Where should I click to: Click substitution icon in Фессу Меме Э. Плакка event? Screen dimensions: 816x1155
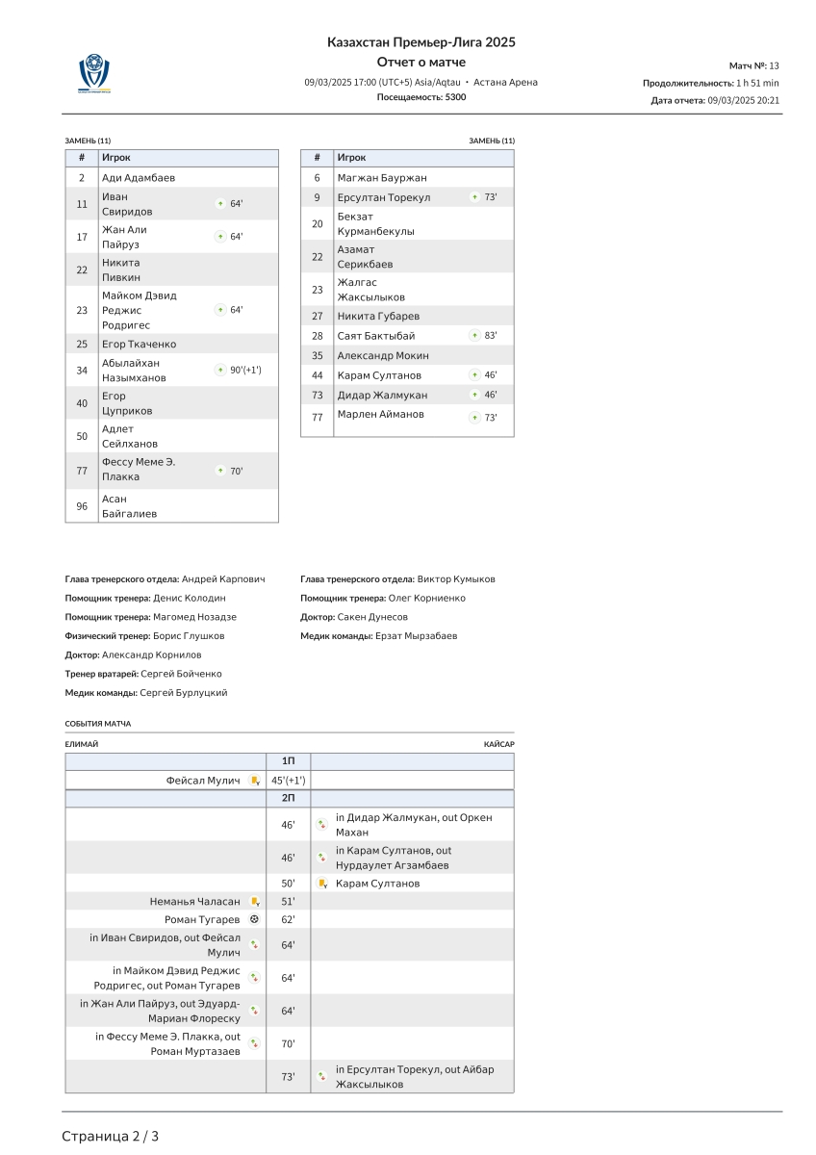coord(254,1043)
